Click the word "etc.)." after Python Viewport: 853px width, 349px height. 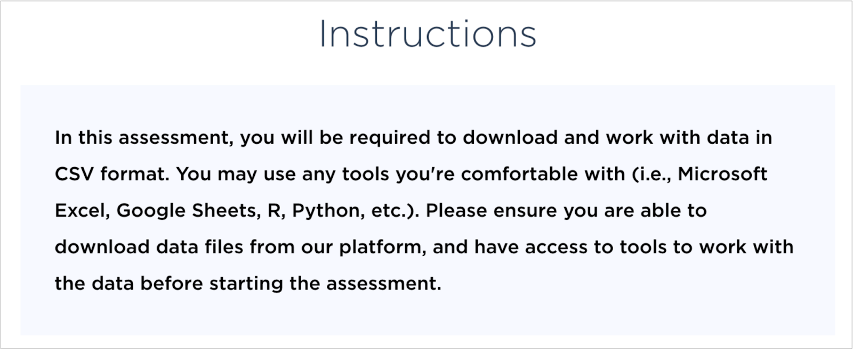coord(393,211)
